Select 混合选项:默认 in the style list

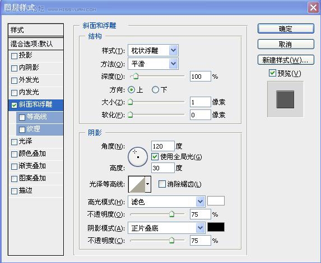[x=36, y=44]
